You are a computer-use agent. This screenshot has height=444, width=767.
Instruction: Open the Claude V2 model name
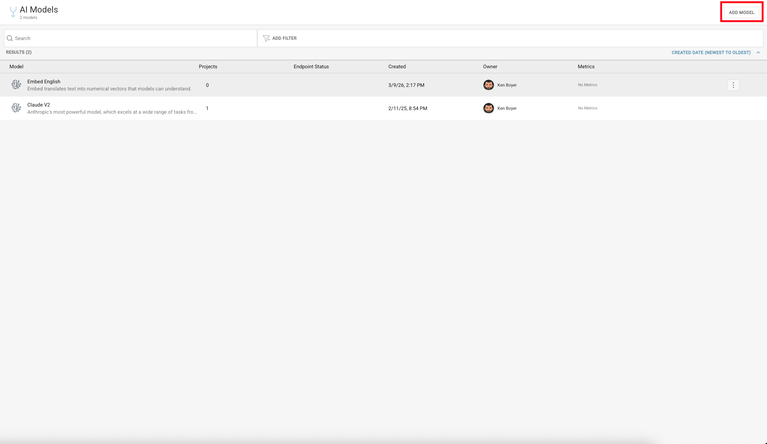[x=39, y=105]
